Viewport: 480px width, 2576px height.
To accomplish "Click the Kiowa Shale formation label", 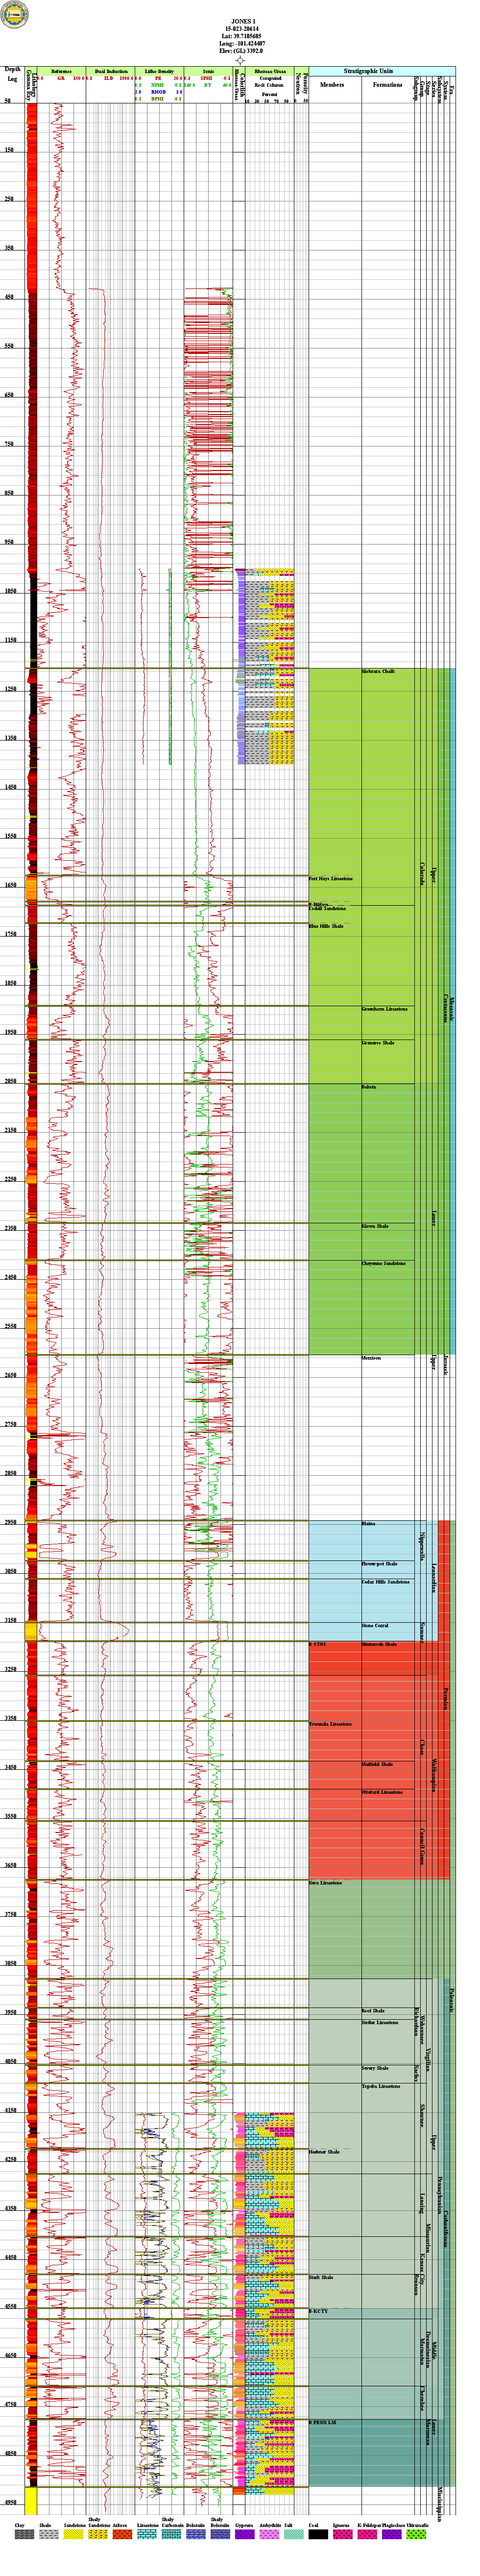I will tap(375, 1226).
